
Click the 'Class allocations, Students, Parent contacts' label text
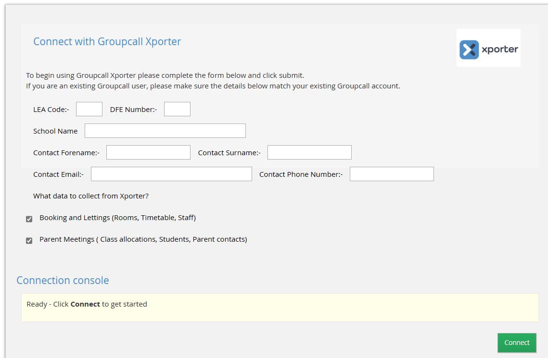point(172,239)
